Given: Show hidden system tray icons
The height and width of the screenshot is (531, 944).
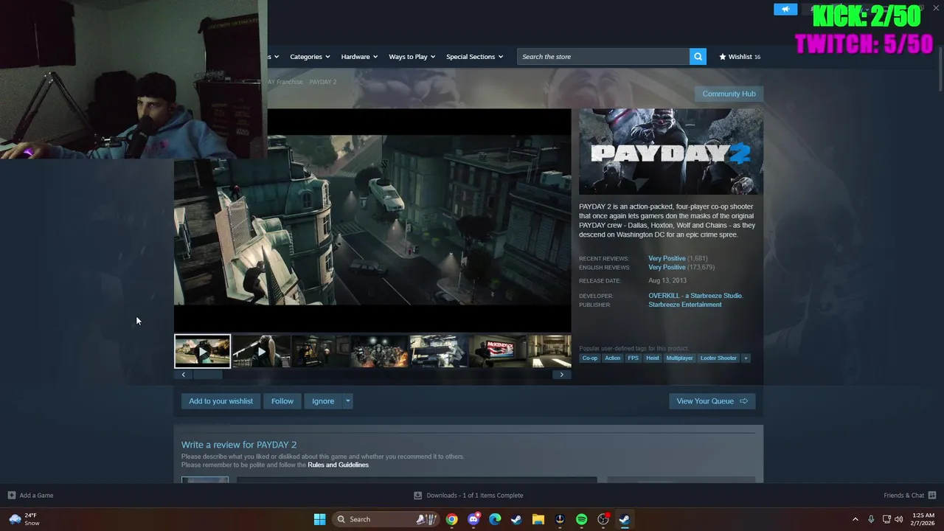Looking at the screenshot, I should pos(855,519).
